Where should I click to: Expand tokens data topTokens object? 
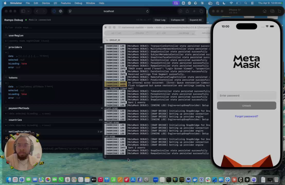pos(17,87)
